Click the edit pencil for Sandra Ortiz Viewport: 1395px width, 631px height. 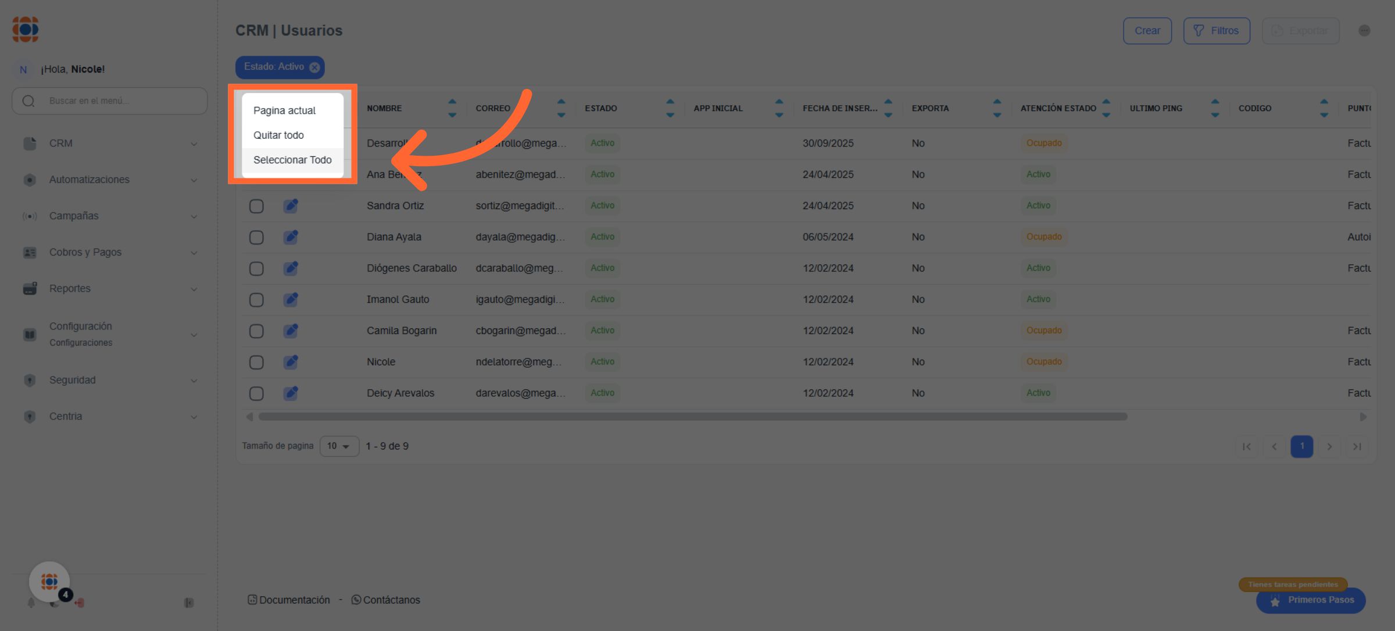[291, 206]
